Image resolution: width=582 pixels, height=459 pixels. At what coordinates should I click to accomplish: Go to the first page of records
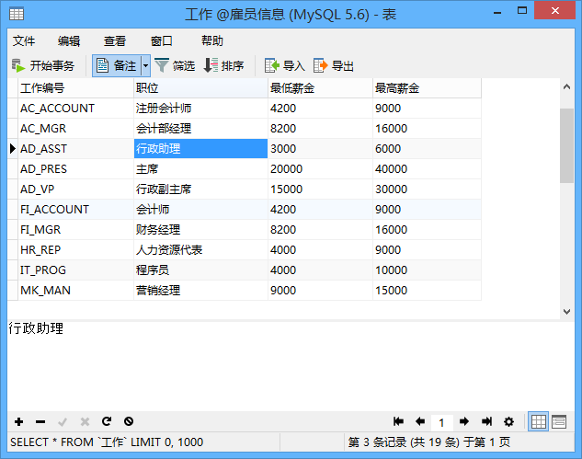click(x=398, y=421)
